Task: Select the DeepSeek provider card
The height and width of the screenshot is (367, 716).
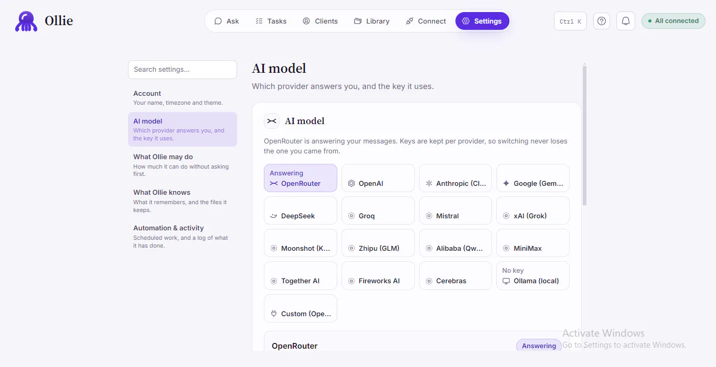Action: pos(301,210)
